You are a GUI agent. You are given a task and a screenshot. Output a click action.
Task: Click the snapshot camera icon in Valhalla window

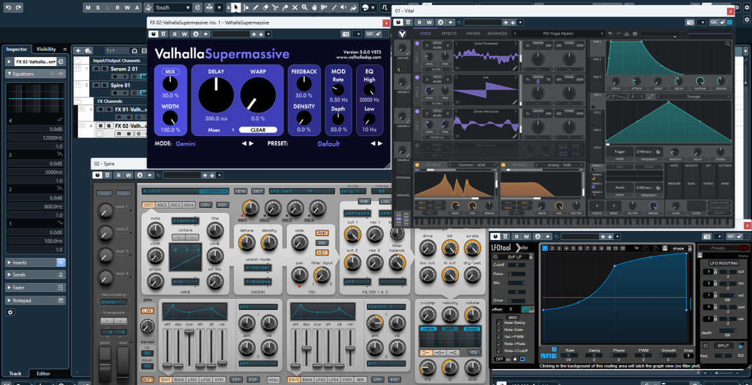(x=346, y=34)
